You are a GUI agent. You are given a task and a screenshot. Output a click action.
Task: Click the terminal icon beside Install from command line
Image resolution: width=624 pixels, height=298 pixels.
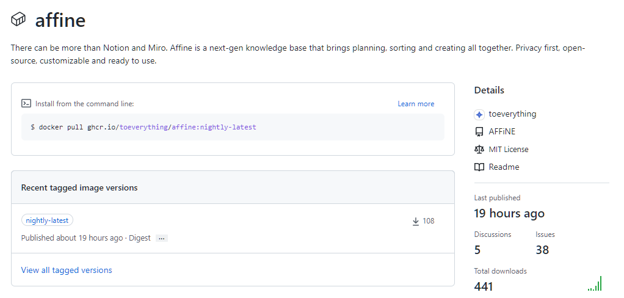26,103
